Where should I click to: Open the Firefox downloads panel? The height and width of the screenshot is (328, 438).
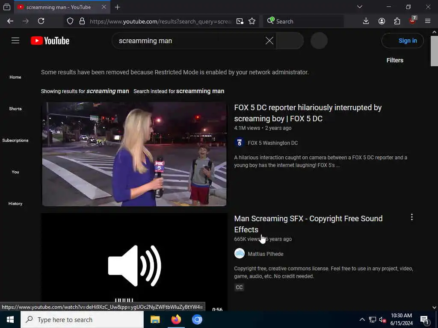pyautogui.click(x=366, y=21)
